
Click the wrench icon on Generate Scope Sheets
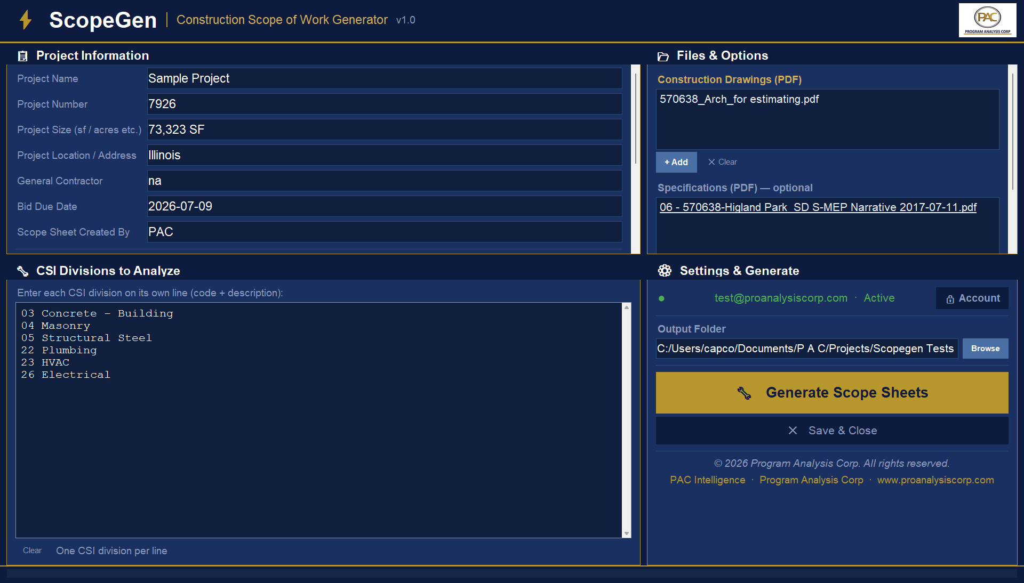click(x=744, y=393)
